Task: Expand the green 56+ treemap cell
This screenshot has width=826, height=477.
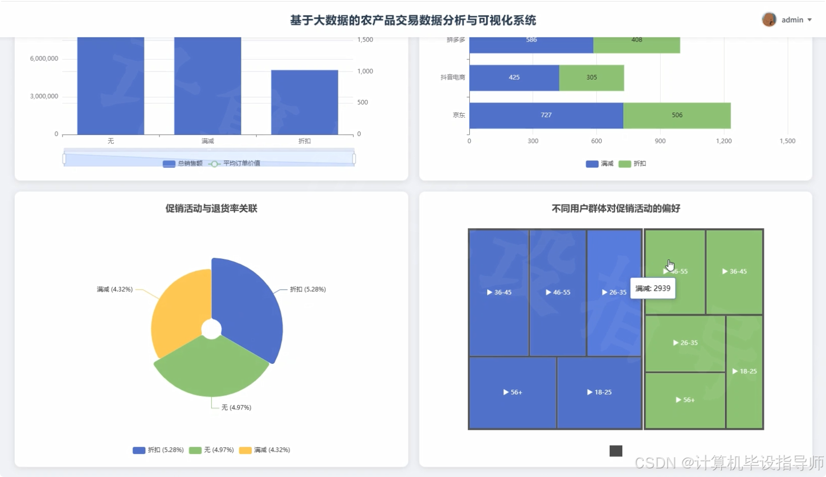Action: (x=685, y=400)
